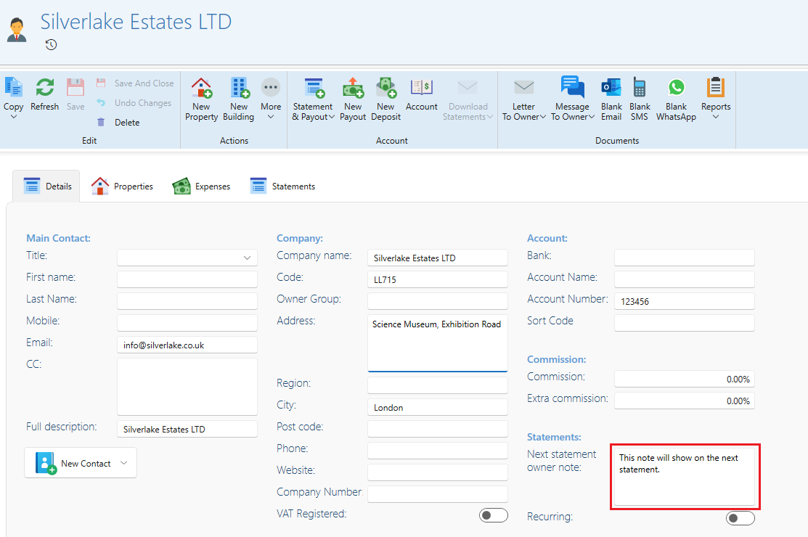Open the Letter To Owner menu

point(523,99)
